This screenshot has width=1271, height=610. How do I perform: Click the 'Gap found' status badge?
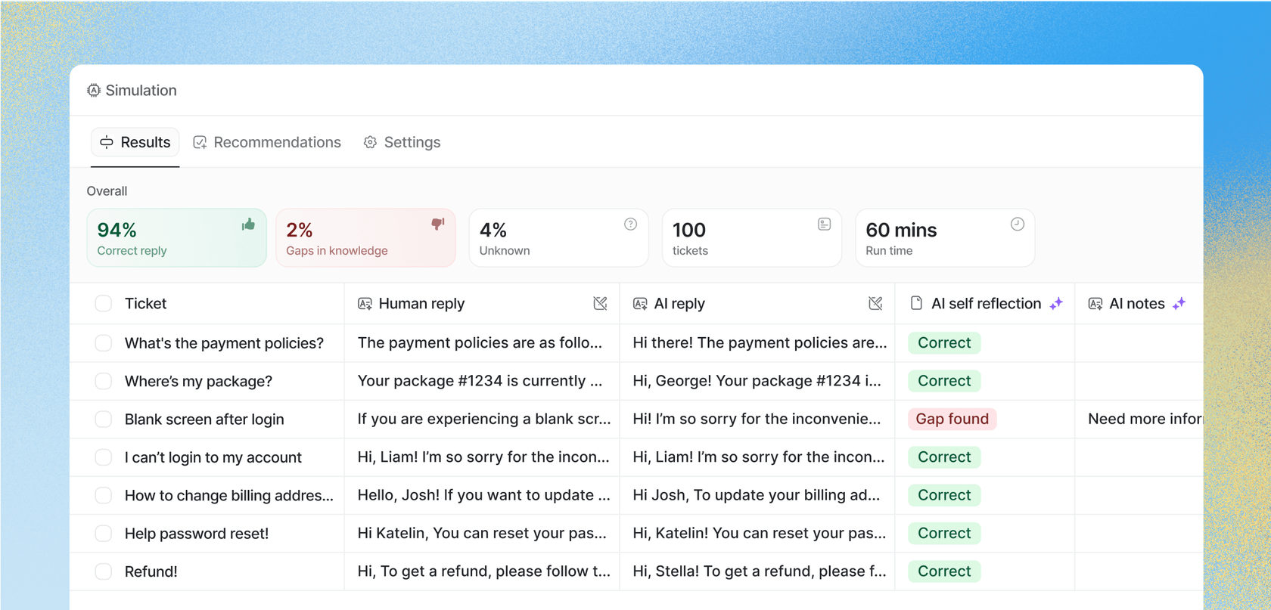pyautogui.click(x=952, y=420)
